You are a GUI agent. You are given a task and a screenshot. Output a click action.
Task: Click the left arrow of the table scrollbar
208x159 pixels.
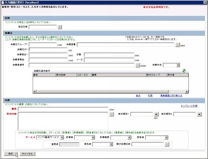click(35, 91)
